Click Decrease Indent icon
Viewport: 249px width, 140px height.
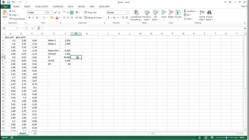(x=77, y=17)
